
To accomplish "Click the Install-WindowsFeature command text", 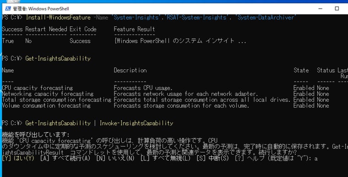I will tap(58, 17).
